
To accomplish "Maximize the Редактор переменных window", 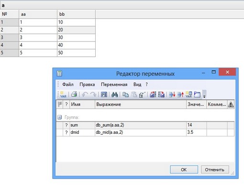I will coord(214,72).
